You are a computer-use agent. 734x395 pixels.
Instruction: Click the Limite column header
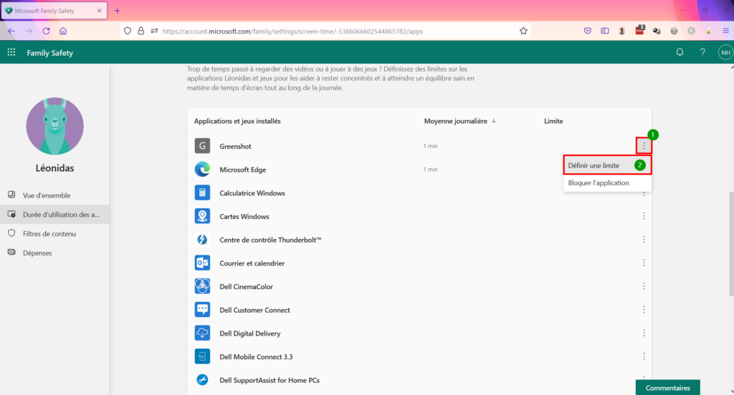click(x=553, y=121)
